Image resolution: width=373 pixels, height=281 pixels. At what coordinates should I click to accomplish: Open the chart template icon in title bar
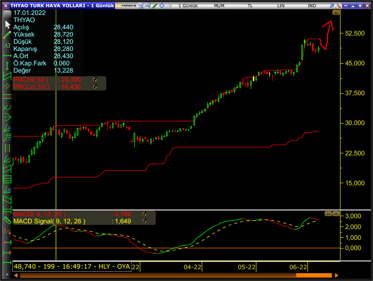point(148,6)
